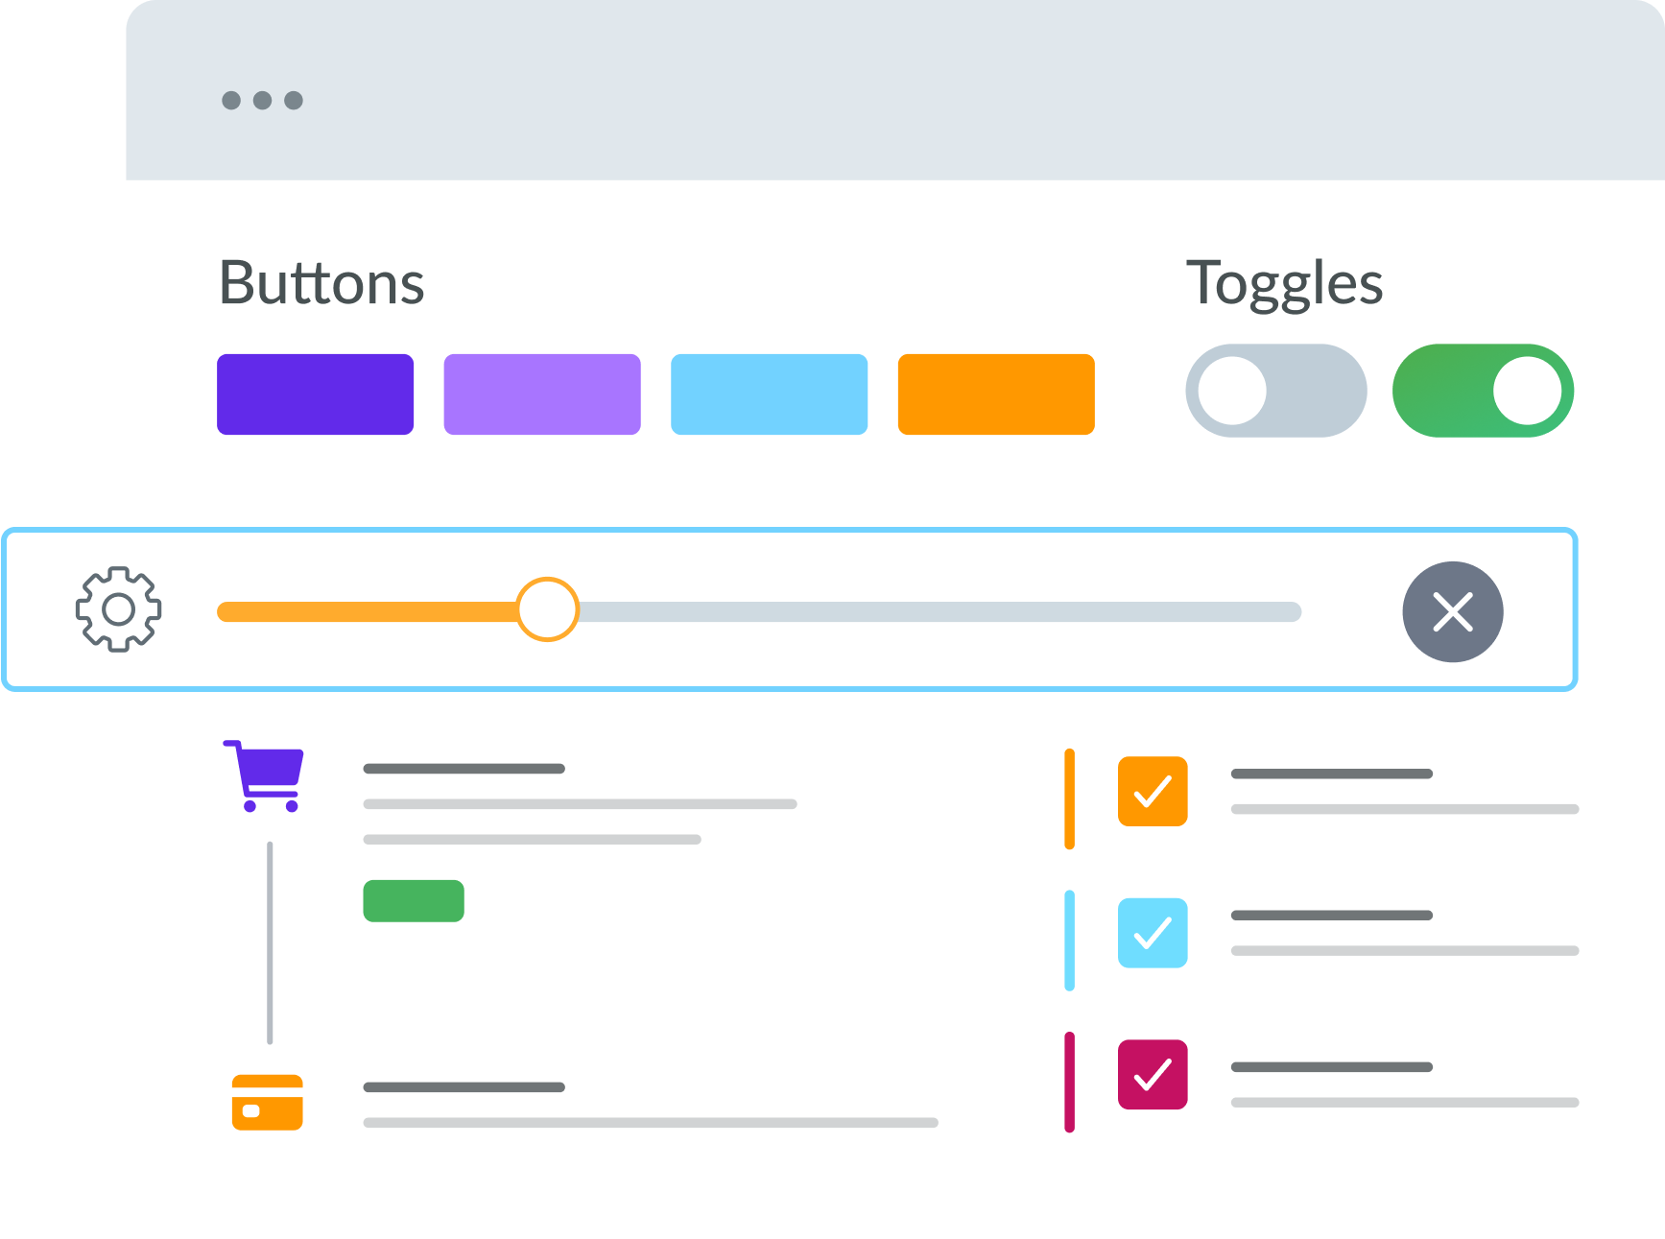Click the three dots in the window header
1665x1239 pixels.
point(262,100)
